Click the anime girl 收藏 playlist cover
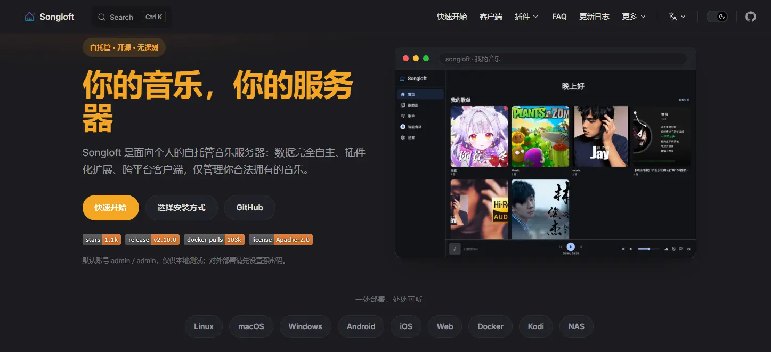The image size is (771, 352). (480, 136)
